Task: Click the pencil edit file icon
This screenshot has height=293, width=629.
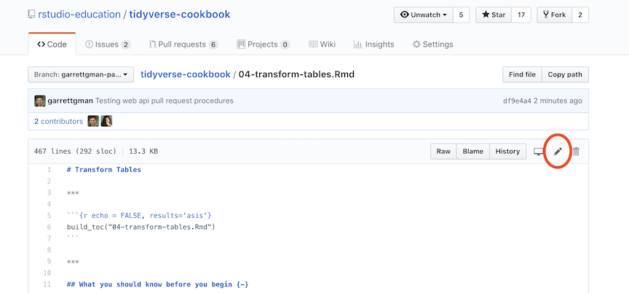Action: pyautogui.click(x=558, y=152)
